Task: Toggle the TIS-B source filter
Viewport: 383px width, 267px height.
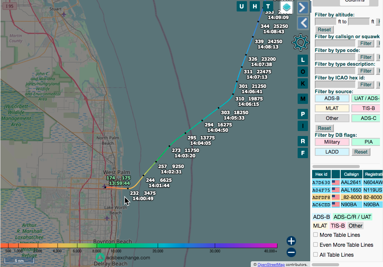Action: click(366, 108)
